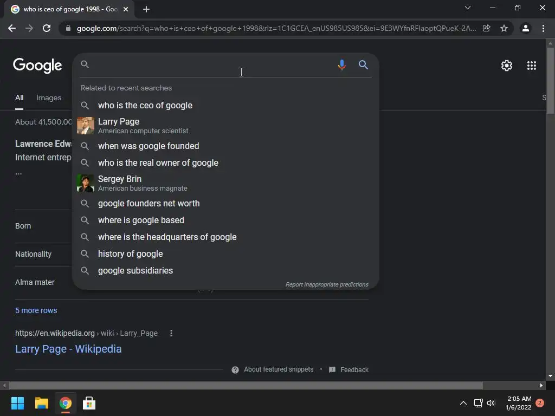Click the browser forward arrow
The image size is (555, 416).
[29, 28]
